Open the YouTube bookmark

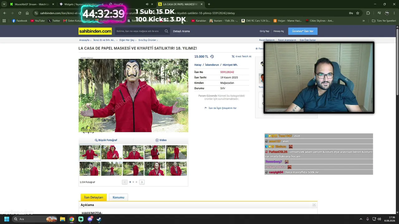38,21
